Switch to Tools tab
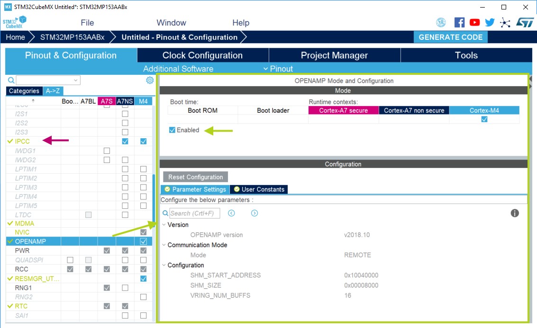 [x=466, y=55]
